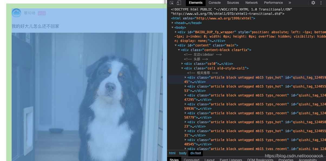Click the dog photo in the post

click(x=87, y=97)
